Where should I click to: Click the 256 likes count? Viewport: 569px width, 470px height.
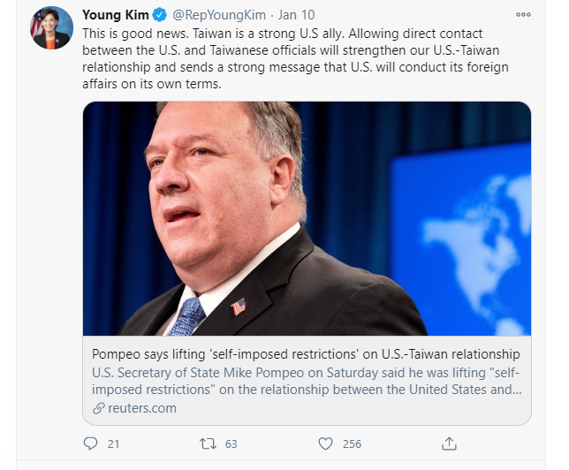coord(352,443)
